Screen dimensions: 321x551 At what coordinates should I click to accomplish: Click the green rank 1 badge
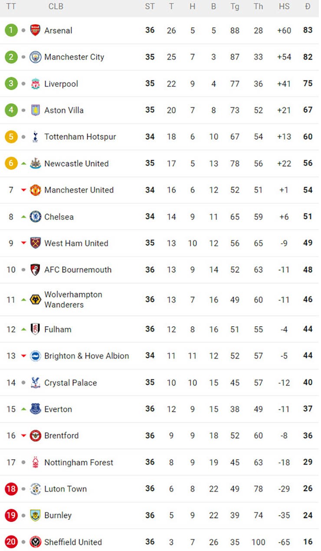pos(11,30)
